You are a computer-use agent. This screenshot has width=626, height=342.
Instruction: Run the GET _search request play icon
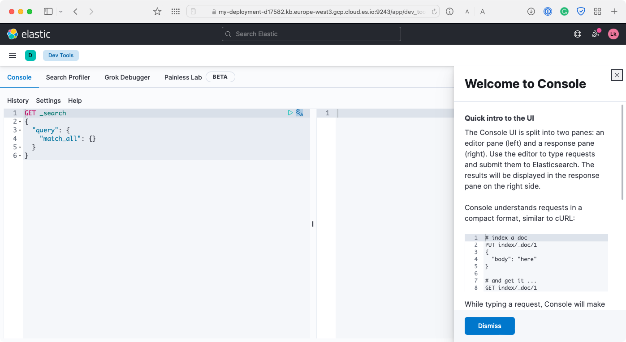pos(290,113)
